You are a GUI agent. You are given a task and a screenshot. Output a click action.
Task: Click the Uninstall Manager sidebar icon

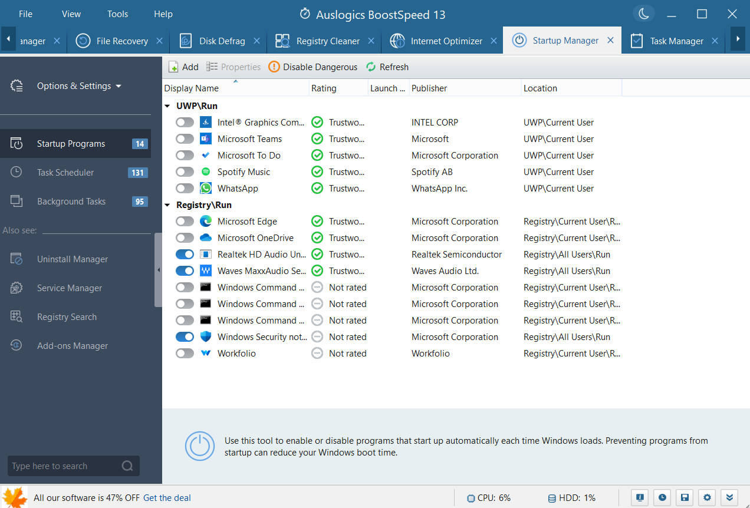point(17,259)
